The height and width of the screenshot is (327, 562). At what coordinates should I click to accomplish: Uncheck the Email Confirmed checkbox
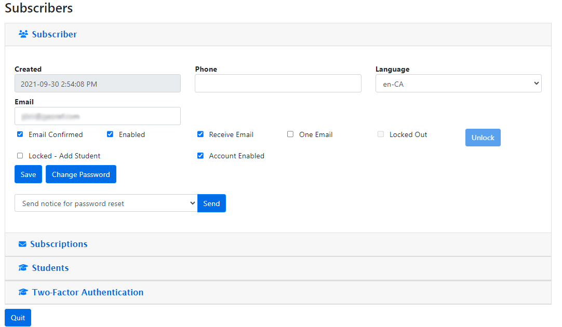pyautogui.click(x=20, y=134)
